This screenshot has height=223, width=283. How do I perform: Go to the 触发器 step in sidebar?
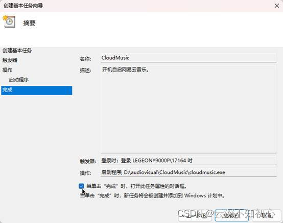(10, 60)
